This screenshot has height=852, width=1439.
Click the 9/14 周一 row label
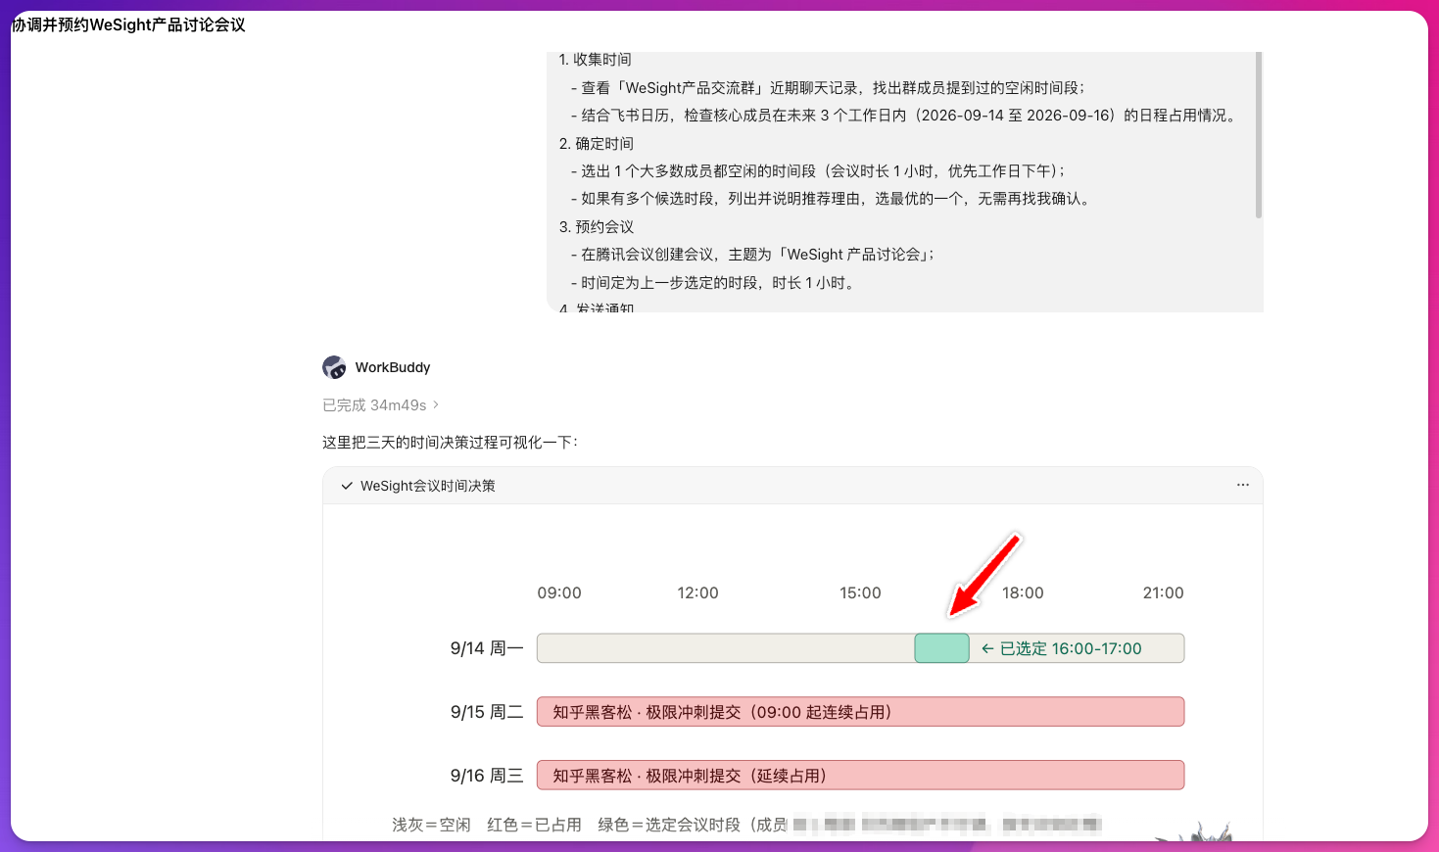pyautogui.click(x=487, y=648)
